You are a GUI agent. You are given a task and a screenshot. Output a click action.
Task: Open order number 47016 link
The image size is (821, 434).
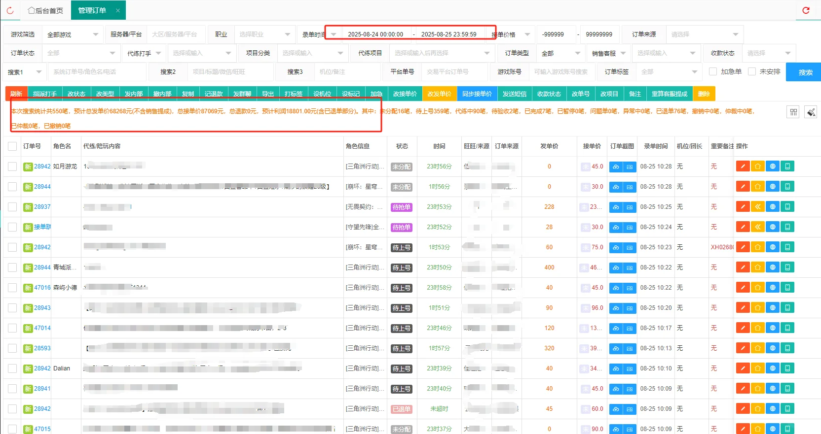coord(42,288)
